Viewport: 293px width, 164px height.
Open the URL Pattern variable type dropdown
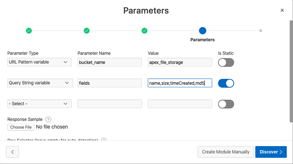tap(40, 62)
